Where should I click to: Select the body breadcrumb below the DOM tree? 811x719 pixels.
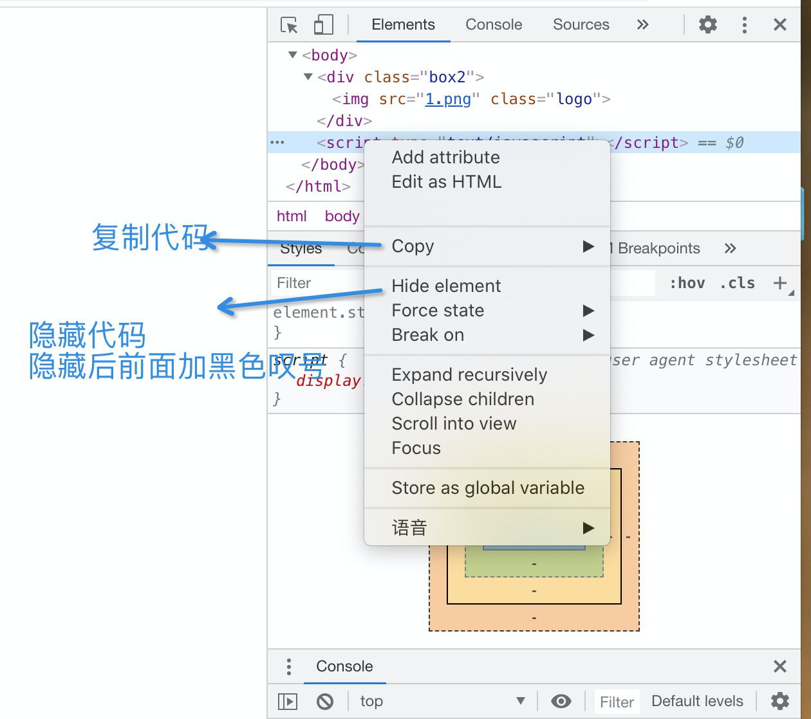click(342, 216)
